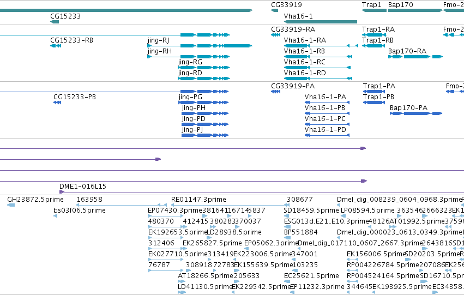The height and width of the screenshot is (295, 464).
Task: Click EST SD18459.5prime label
Action: point(311,210)
